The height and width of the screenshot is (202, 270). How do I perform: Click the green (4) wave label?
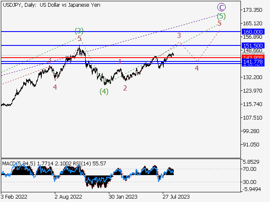[104, 92]
